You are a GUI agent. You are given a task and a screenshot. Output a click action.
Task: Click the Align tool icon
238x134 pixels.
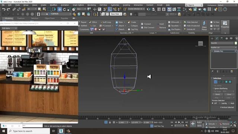(x=154, y=9)
